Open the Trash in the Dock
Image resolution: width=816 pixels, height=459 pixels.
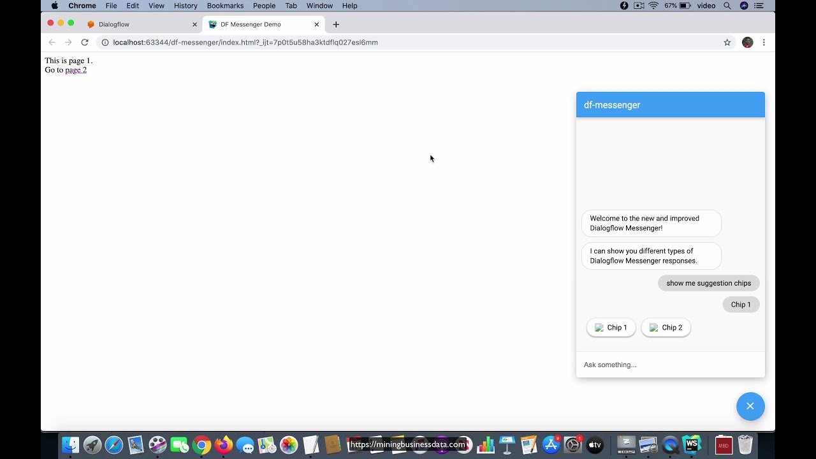click(745, 444)
